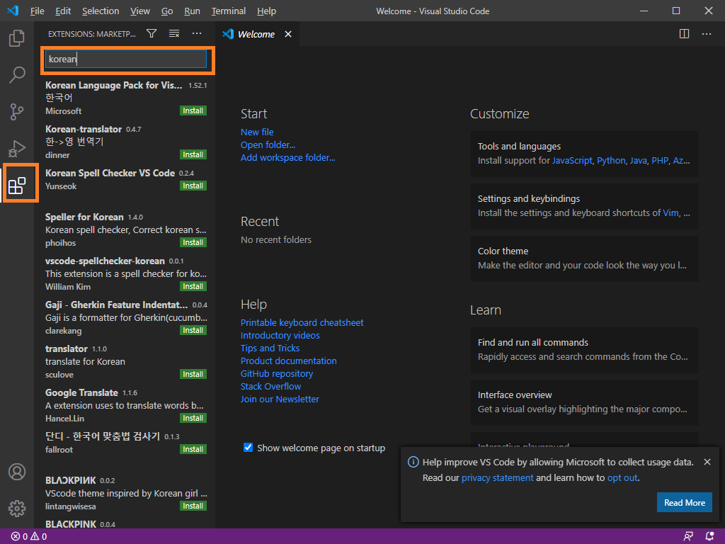Open GitHub repository link
This screenshot has width=725, height=544.
point(277,373)
